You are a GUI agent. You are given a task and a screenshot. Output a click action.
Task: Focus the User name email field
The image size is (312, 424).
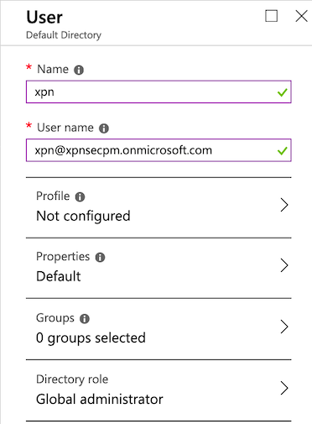(159, 150)
